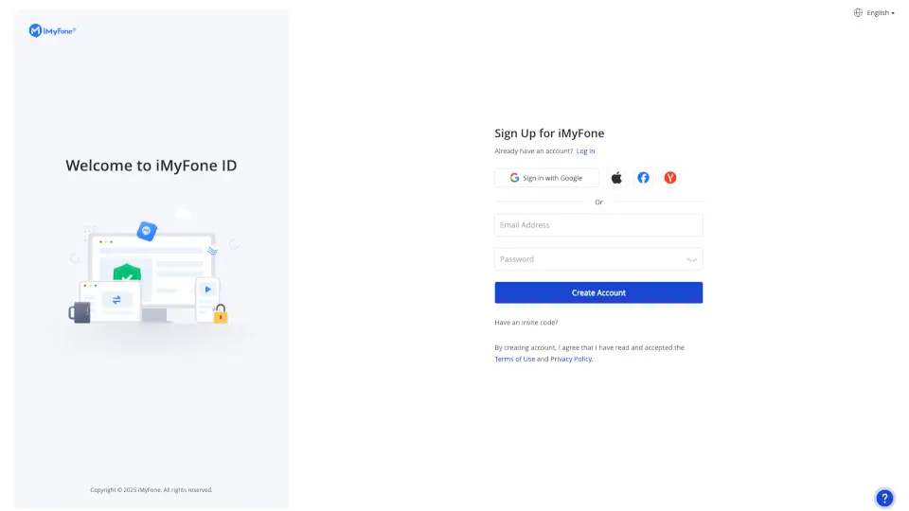Click the Create Account button
This screenshot has height=511, width=909.
click(598, 293)
